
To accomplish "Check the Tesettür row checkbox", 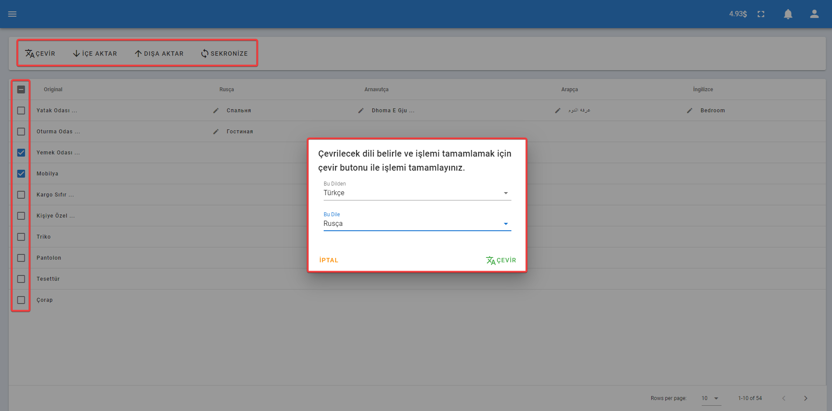I will click(21, 279).
